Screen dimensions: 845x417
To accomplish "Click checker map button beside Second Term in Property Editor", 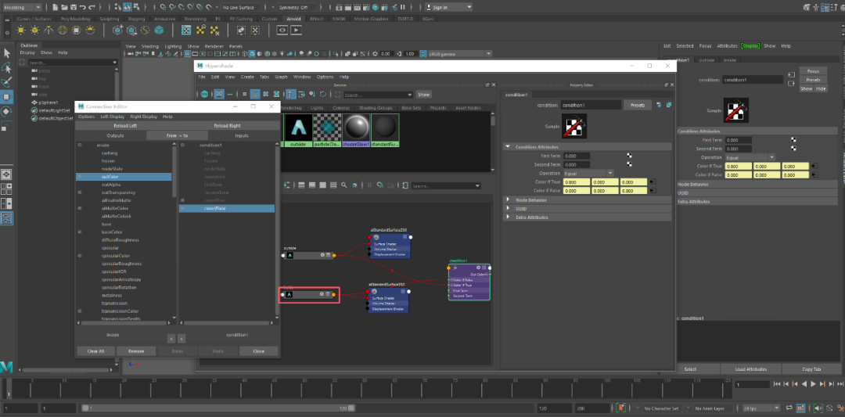I will click(629, 164).
